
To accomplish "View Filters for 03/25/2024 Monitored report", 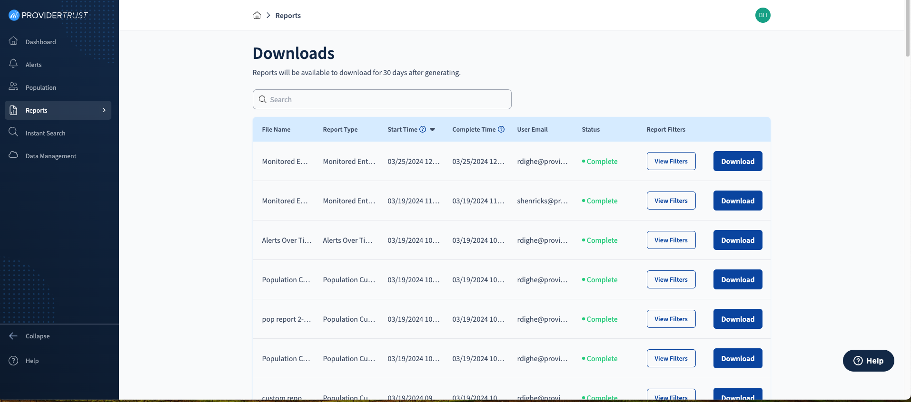I will (x=671, y=161).
